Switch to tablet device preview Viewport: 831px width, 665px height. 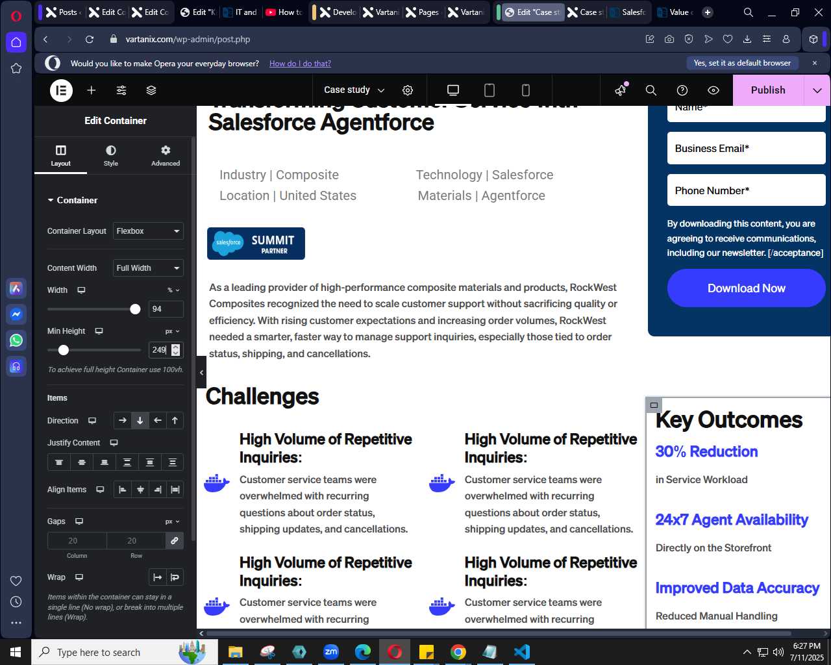point(490,90)
